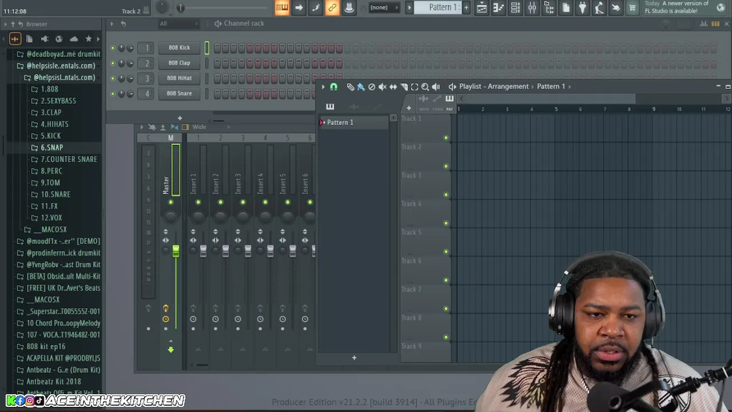Select the Playlist draw pencil tool
This screenshot has height=412, width=732.
coord(350,86)
